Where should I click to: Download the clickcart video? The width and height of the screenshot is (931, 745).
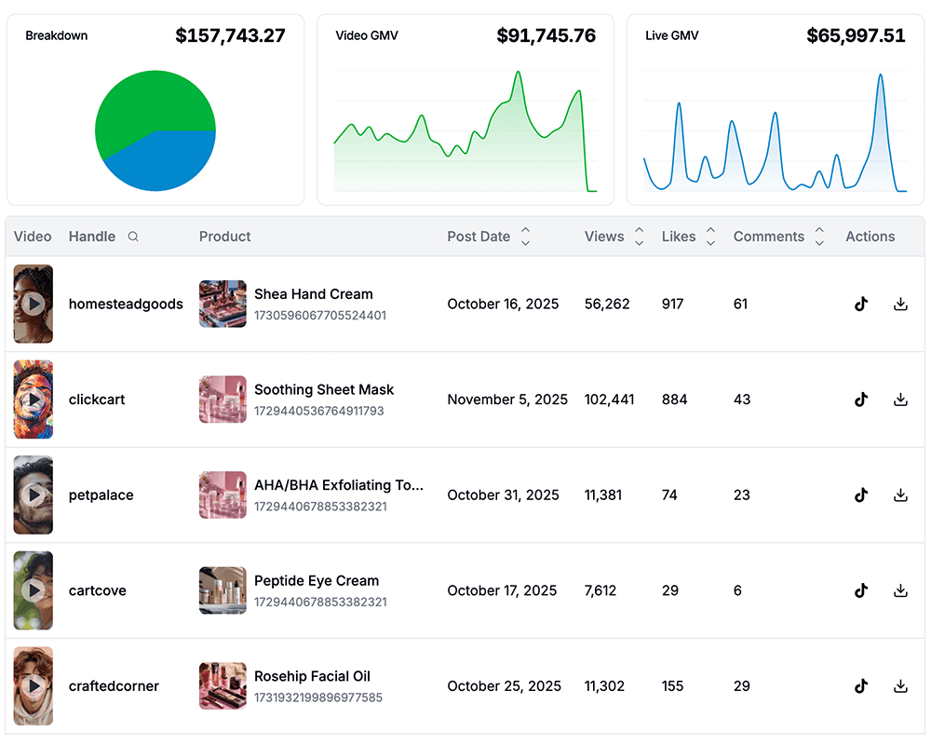(900, 400)
